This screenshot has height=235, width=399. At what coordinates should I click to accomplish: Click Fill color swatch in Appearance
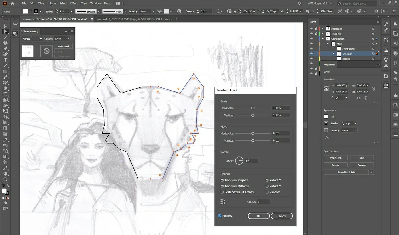[326, 117]
